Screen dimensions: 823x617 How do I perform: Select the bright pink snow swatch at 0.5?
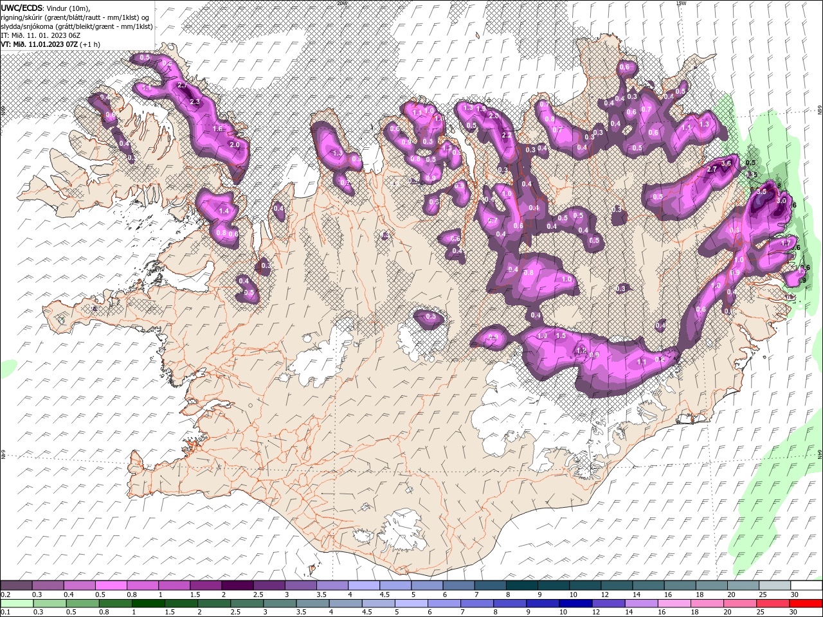111,586
